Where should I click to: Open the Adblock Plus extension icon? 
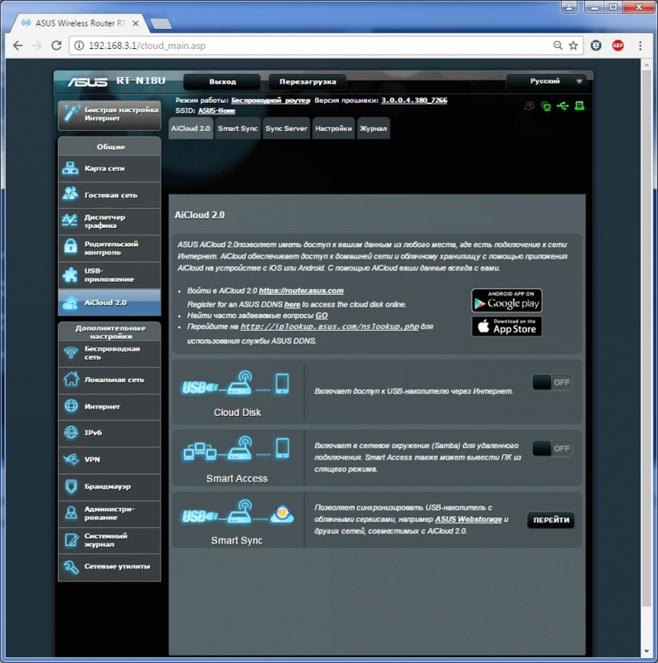[x=618, y=46]
